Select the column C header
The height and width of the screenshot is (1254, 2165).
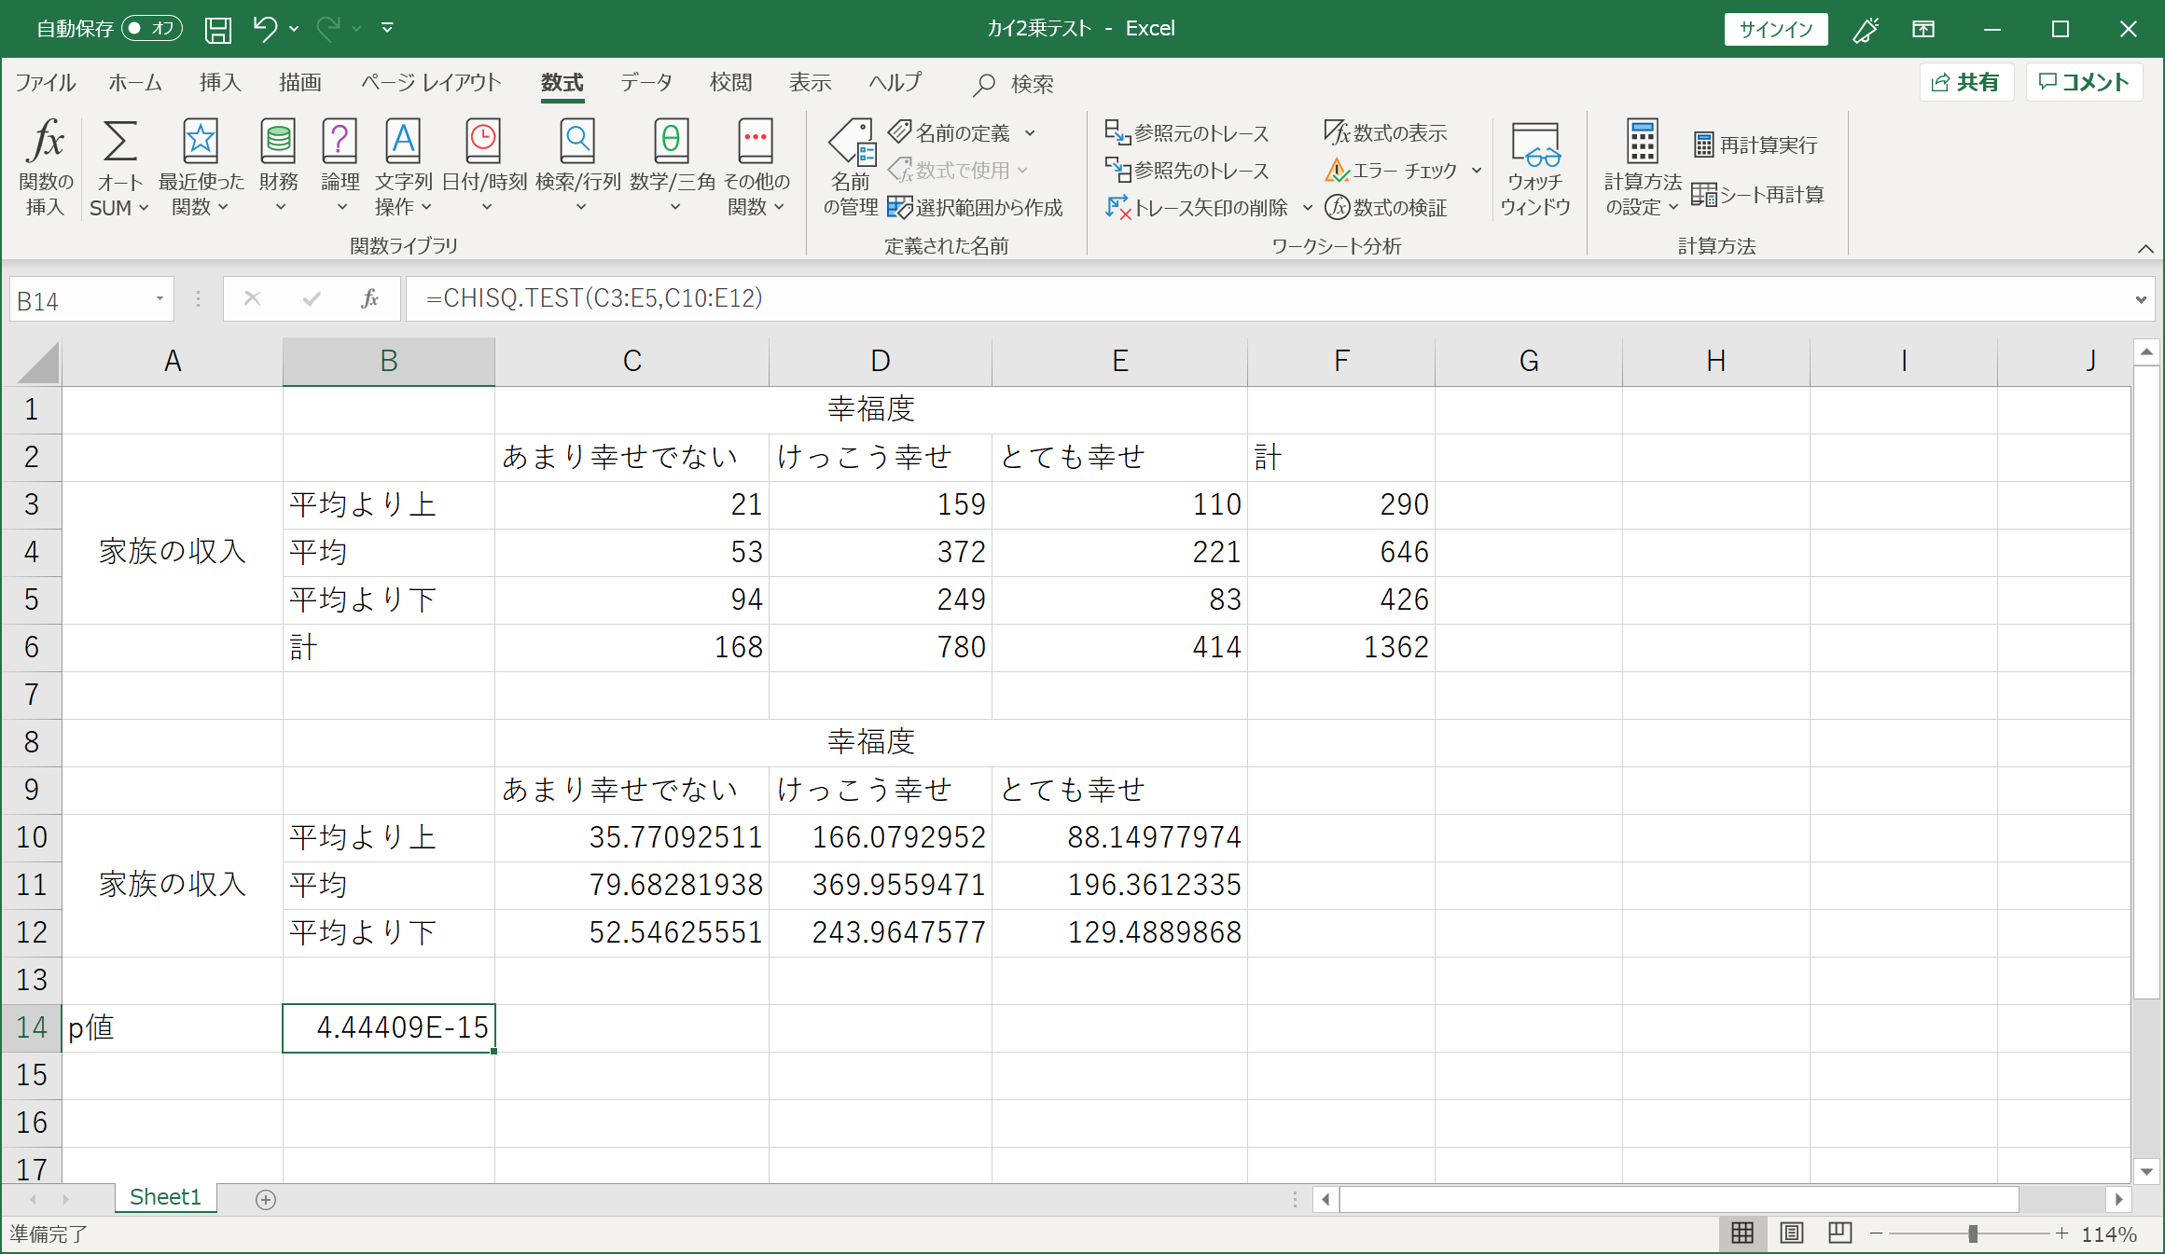pyautogui.click(x=631, y=361)
